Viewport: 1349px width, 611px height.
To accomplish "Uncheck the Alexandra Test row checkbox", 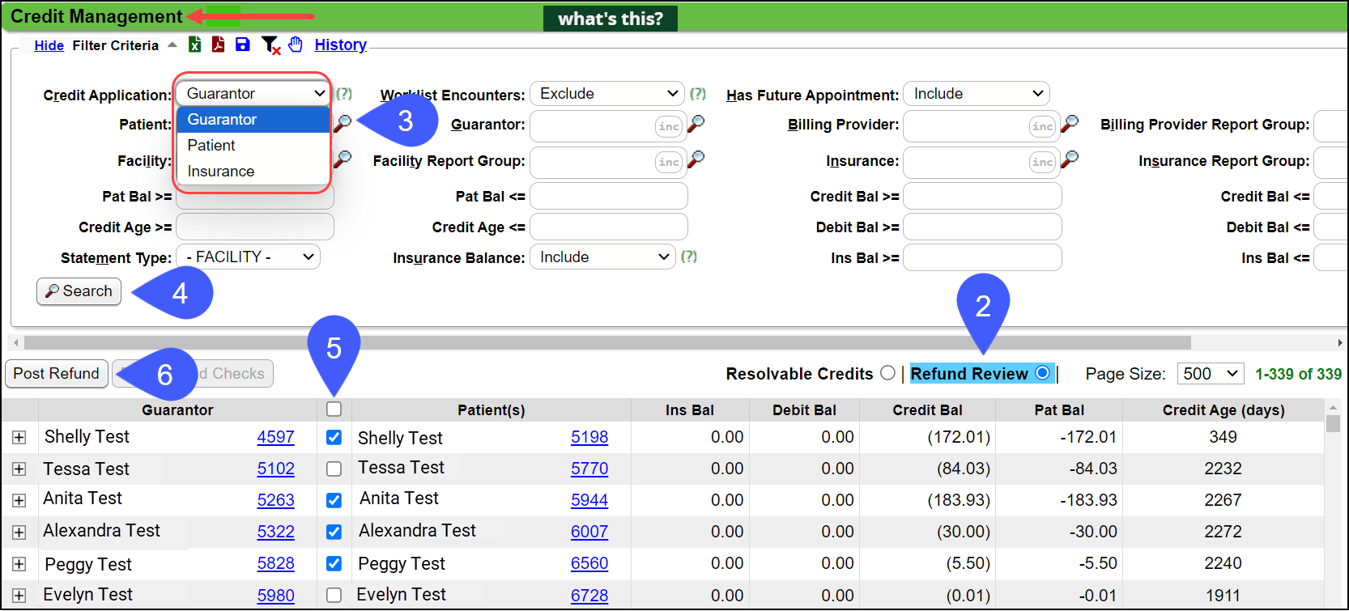I will click(x=334, y=532).
